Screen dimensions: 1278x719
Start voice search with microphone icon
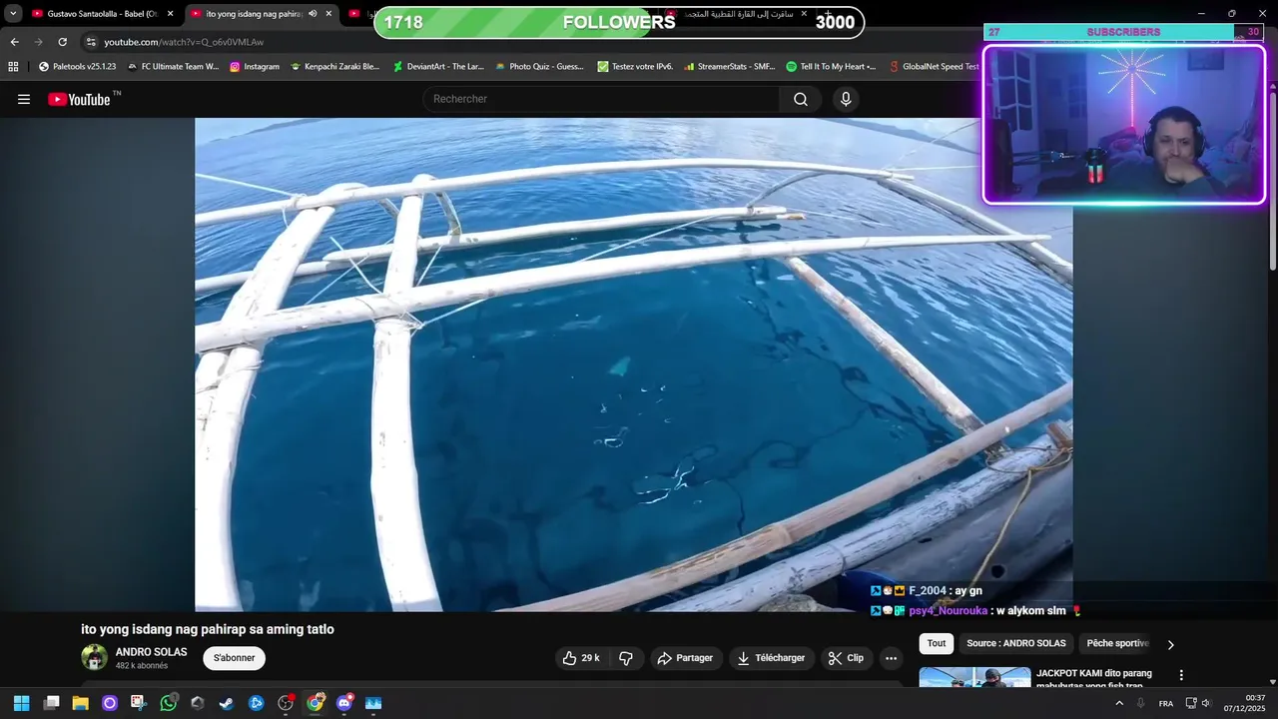(x=846, y=99)
